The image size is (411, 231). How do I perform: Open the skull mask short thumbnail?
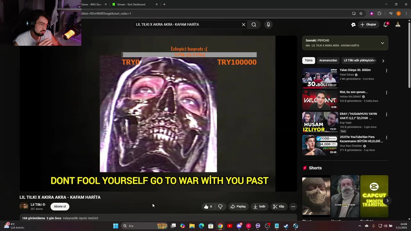[x=316, y=196]
